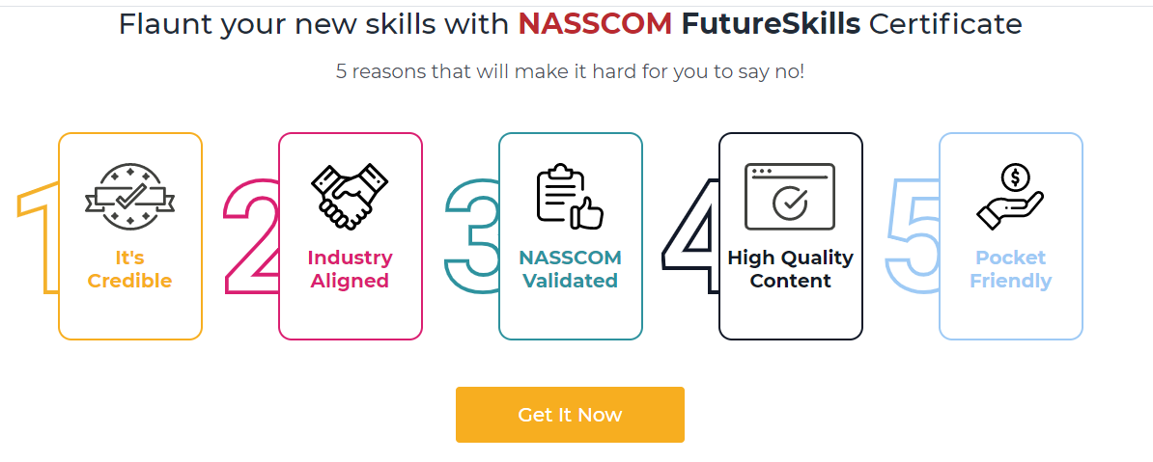The height and width of the screenshot is (462, 1153).
Task: Select the "NASSCOM Validated" label
Action: click(x=570, y=269)
